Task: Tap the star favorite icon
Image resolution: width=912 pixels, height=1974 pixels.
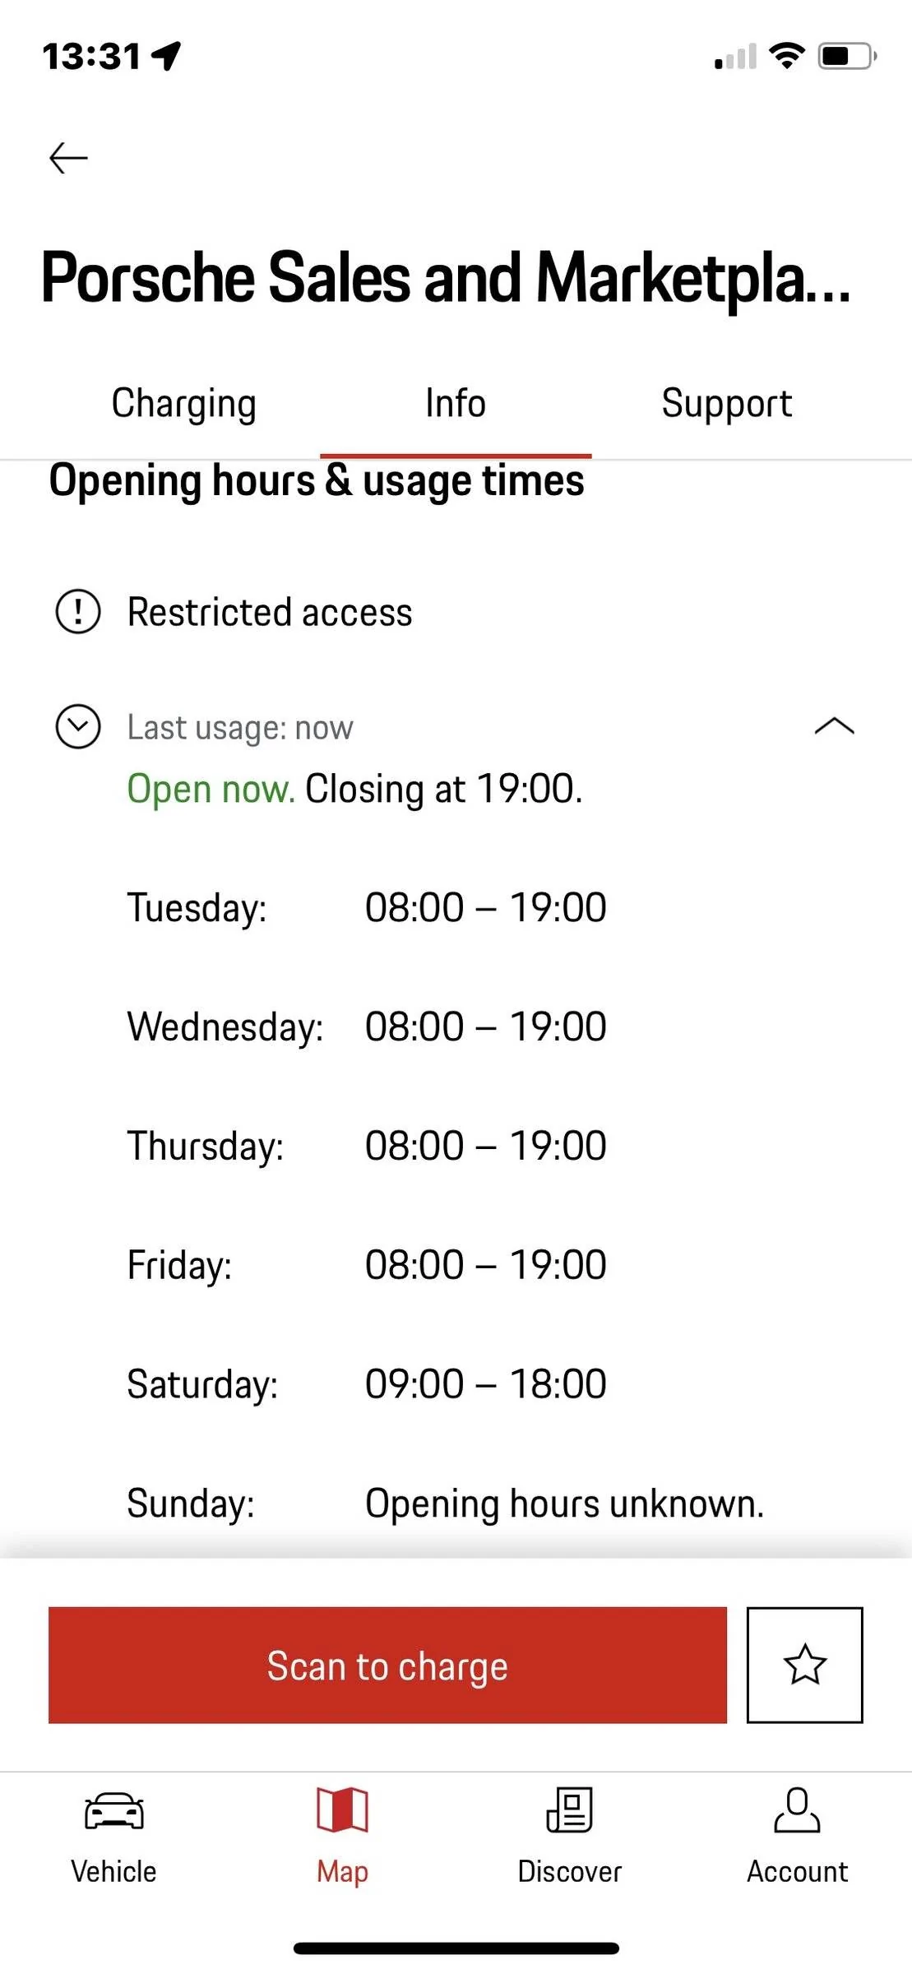Action: pos(804,1665)
